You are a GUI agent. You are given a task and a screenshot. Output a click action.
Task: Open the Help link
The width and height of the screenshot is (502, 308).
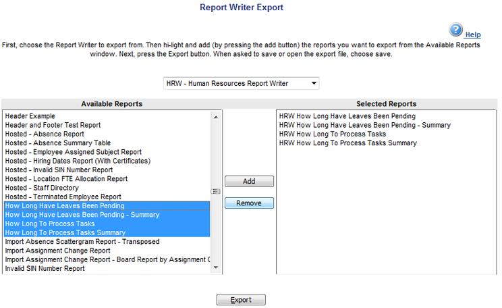pyautogui.click(x=473, y=34)
